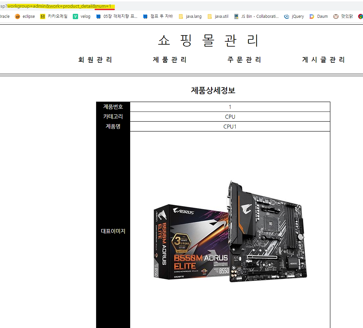Select the 대표이미지 label cell
Viewport: 363px width, 328px height.
[113, 231]
